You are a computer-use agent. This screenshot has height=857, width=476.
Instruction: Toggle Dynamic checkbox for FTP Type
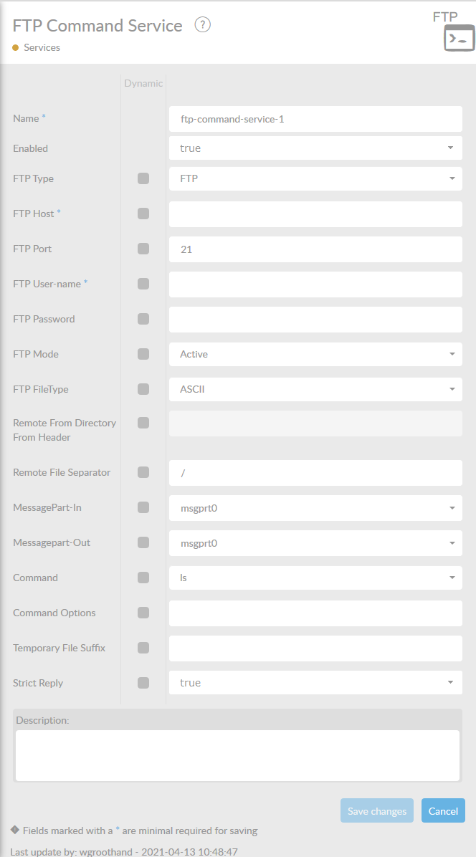point(143,178)
